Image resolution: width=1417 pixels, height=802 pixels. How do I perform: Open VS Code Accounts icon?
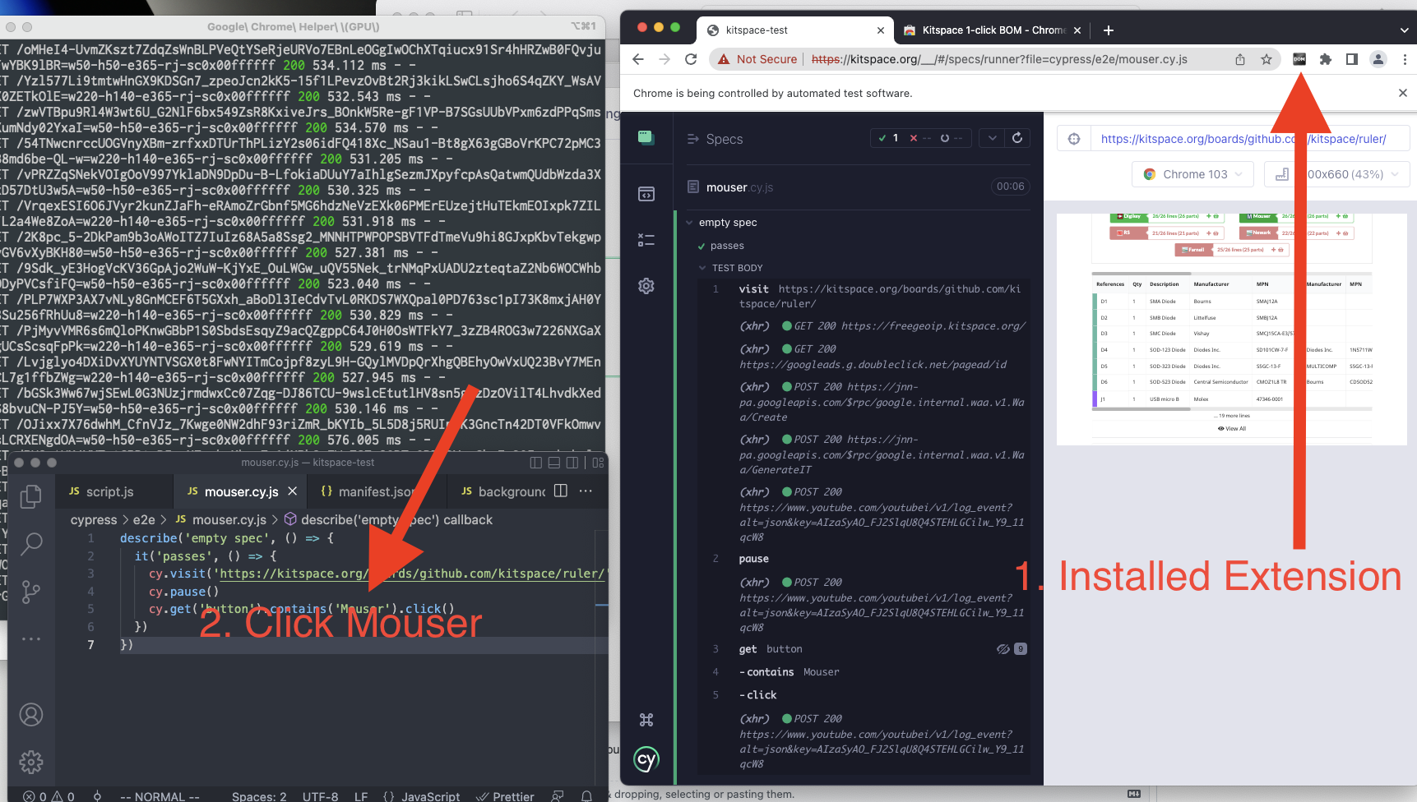[31, 715]
